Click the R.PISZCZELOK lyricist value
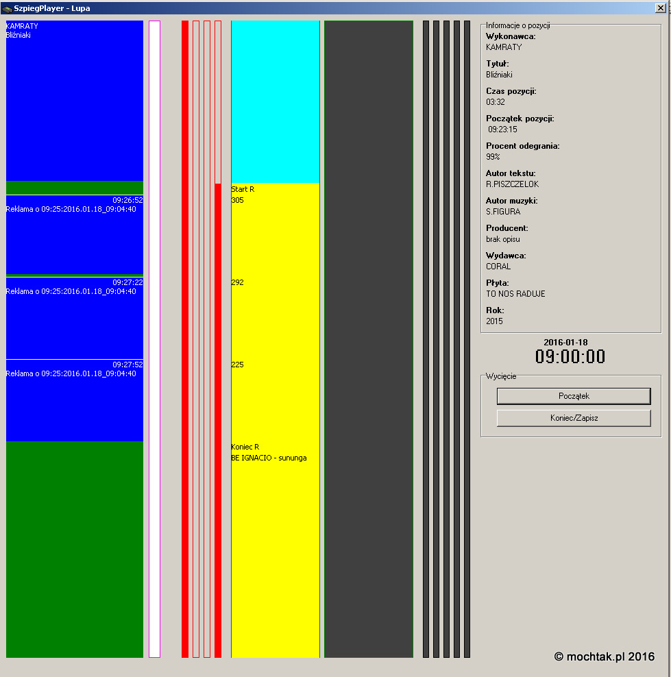 click(x=513, y=184)
